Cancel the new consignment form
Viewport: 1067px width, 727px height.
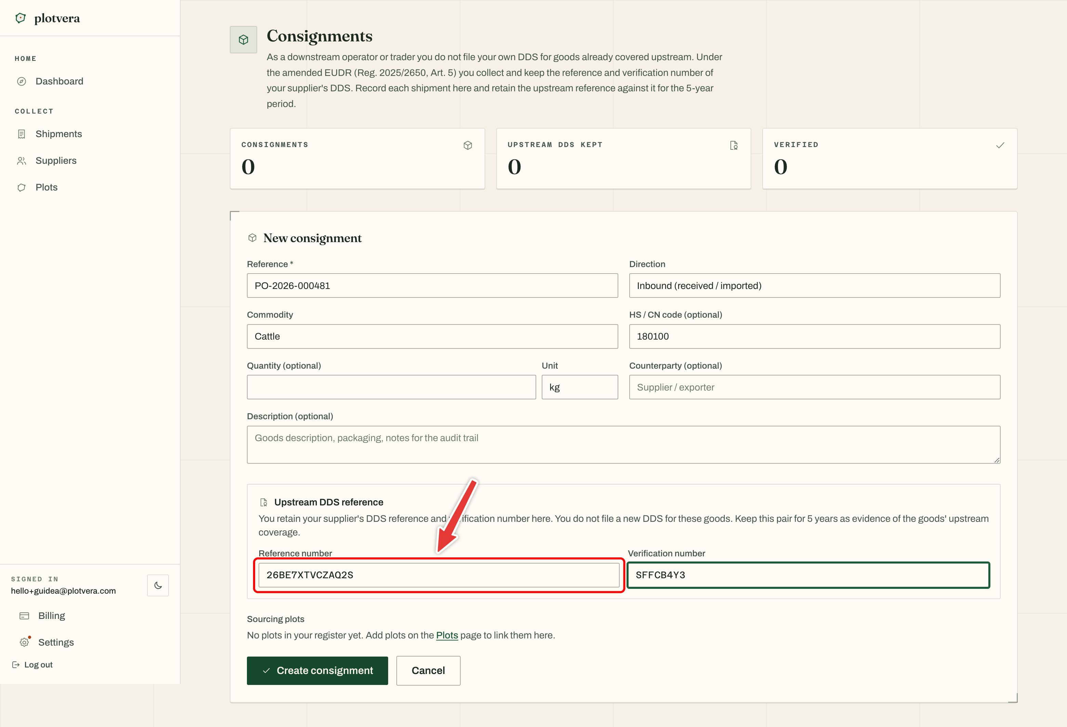click(428, 671)
